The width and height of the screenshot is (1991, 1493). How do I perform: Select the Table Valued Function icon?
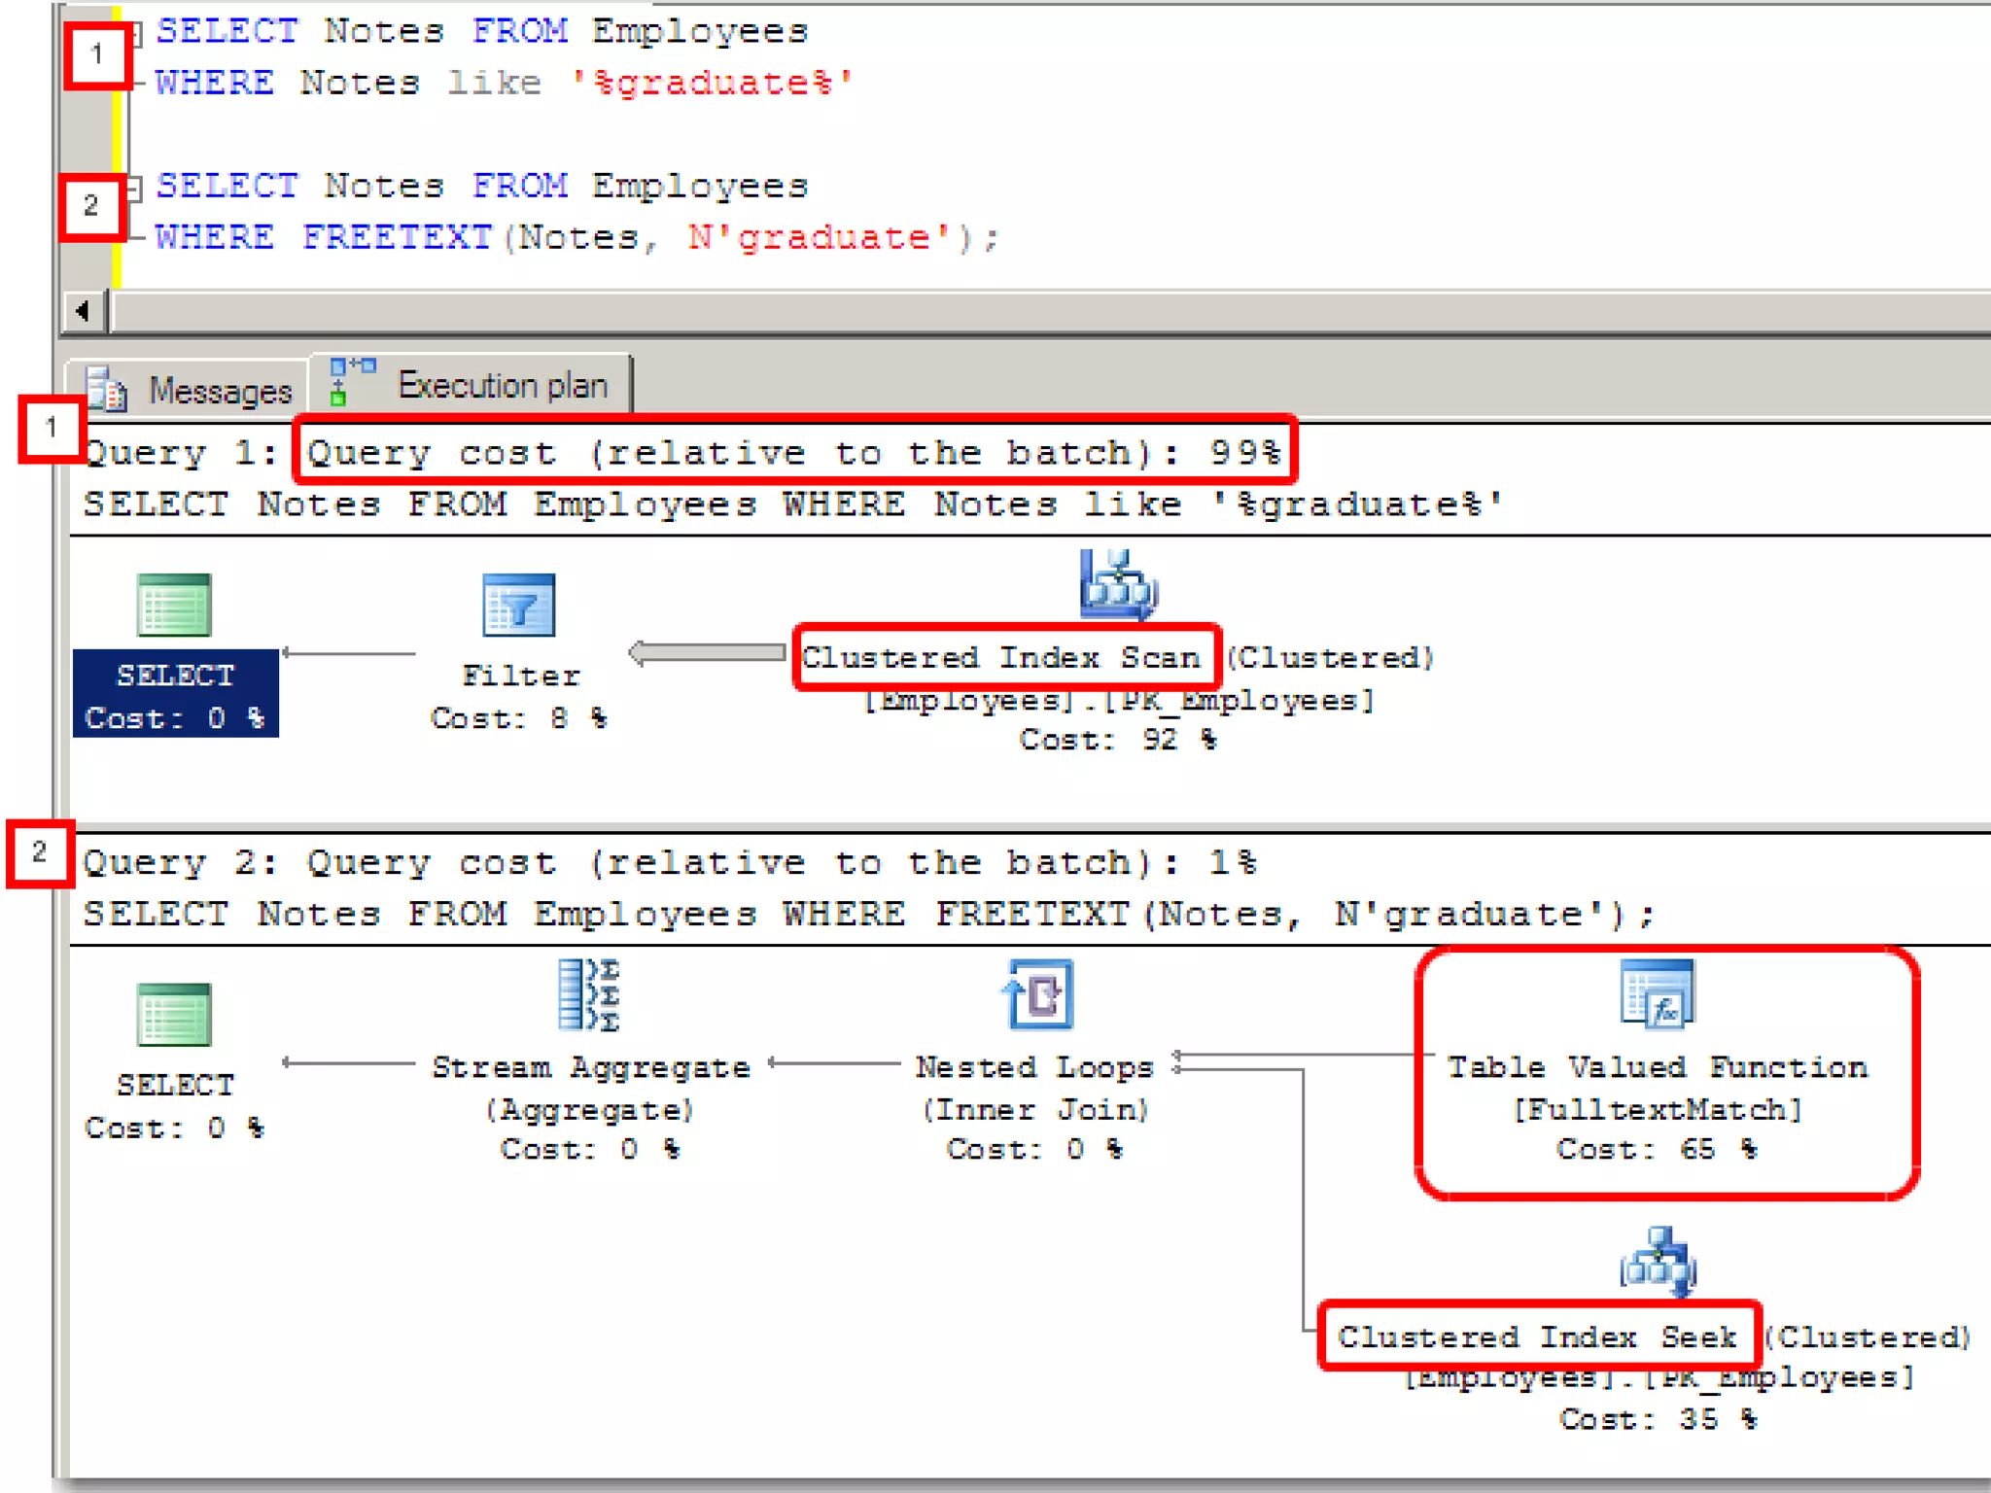click(x=1658, y=994)
